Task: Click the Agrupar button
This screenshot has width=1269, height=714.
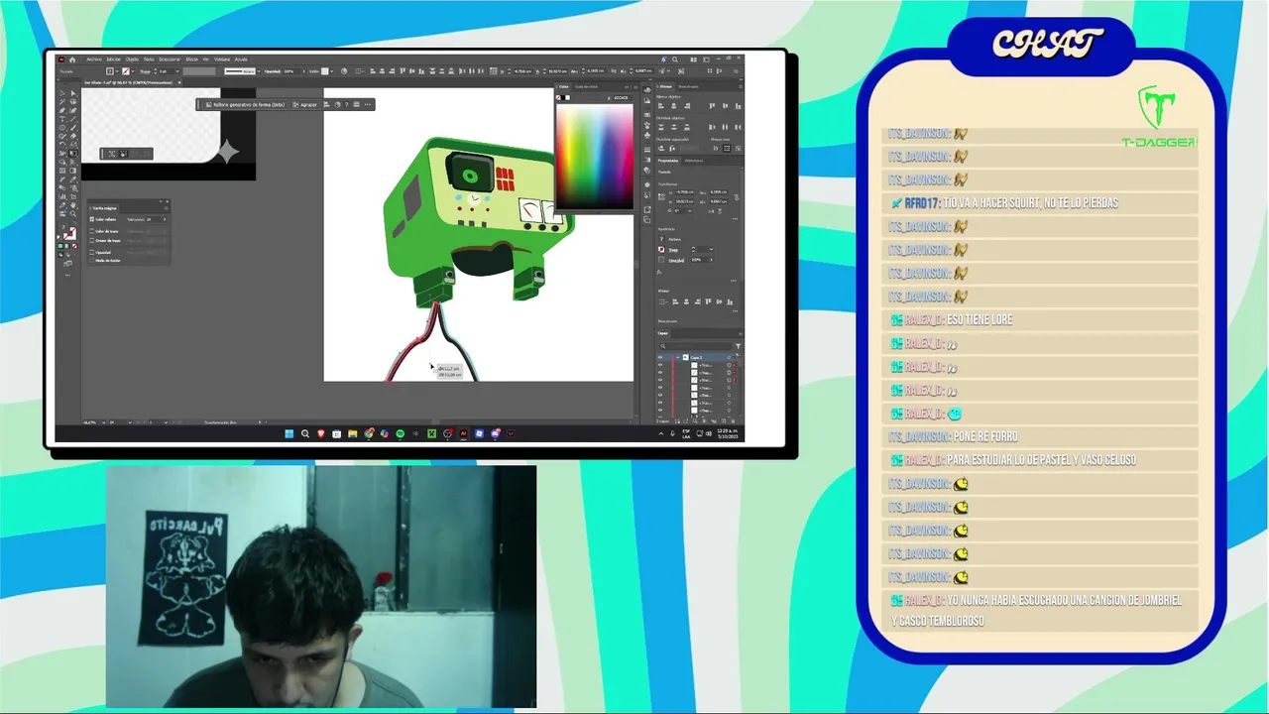Action: tap(304, 105)
